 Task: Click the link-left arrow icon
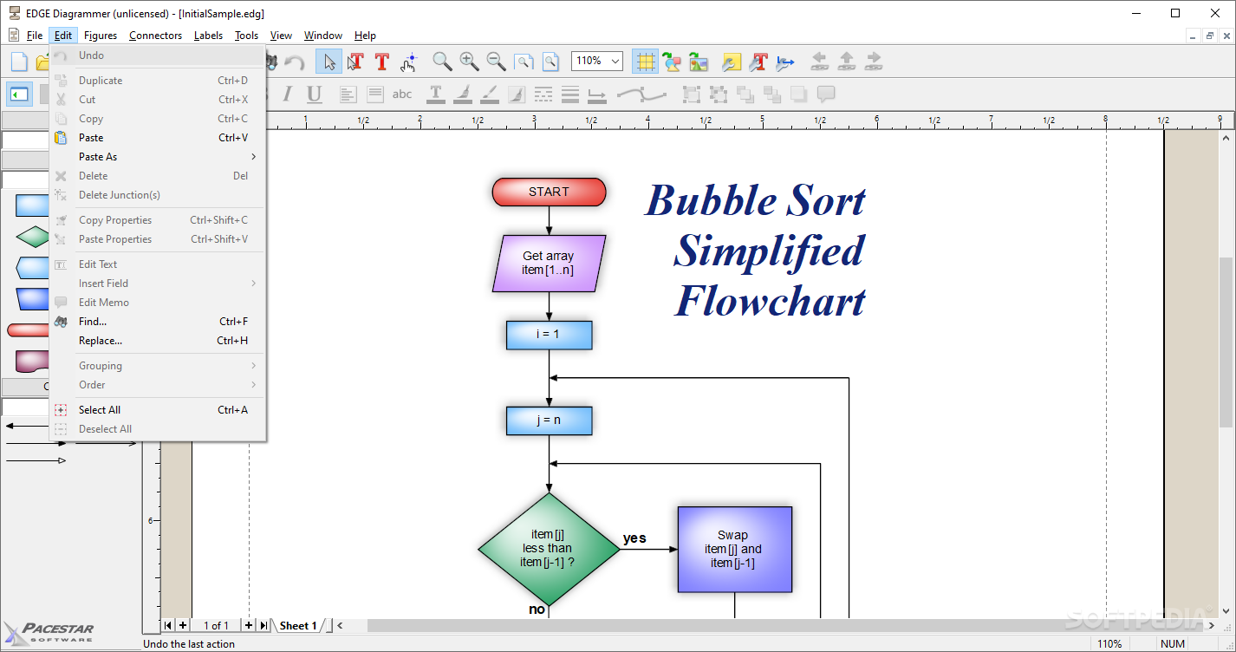point(819,62)
